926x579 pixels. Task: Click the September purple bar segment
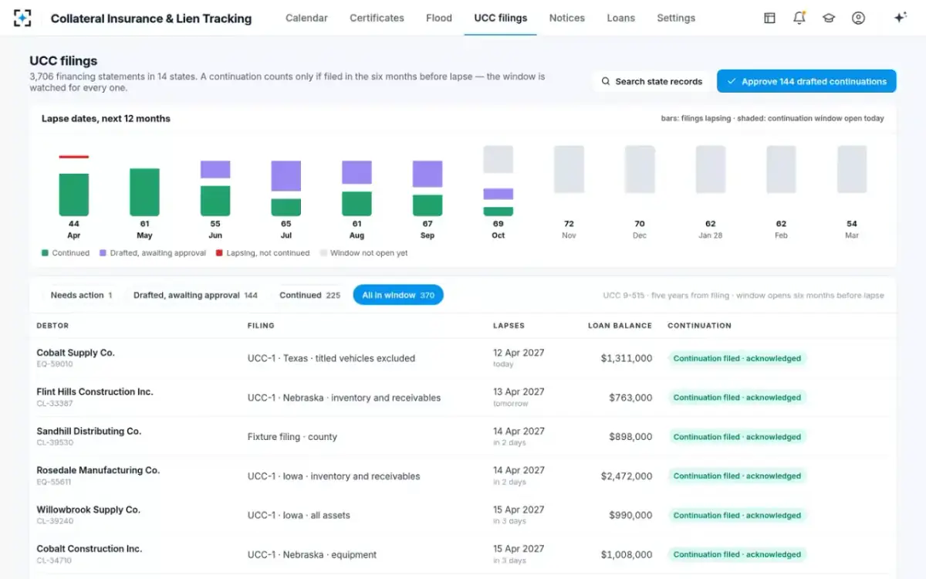pyautogui.click(x=428, y=174)
